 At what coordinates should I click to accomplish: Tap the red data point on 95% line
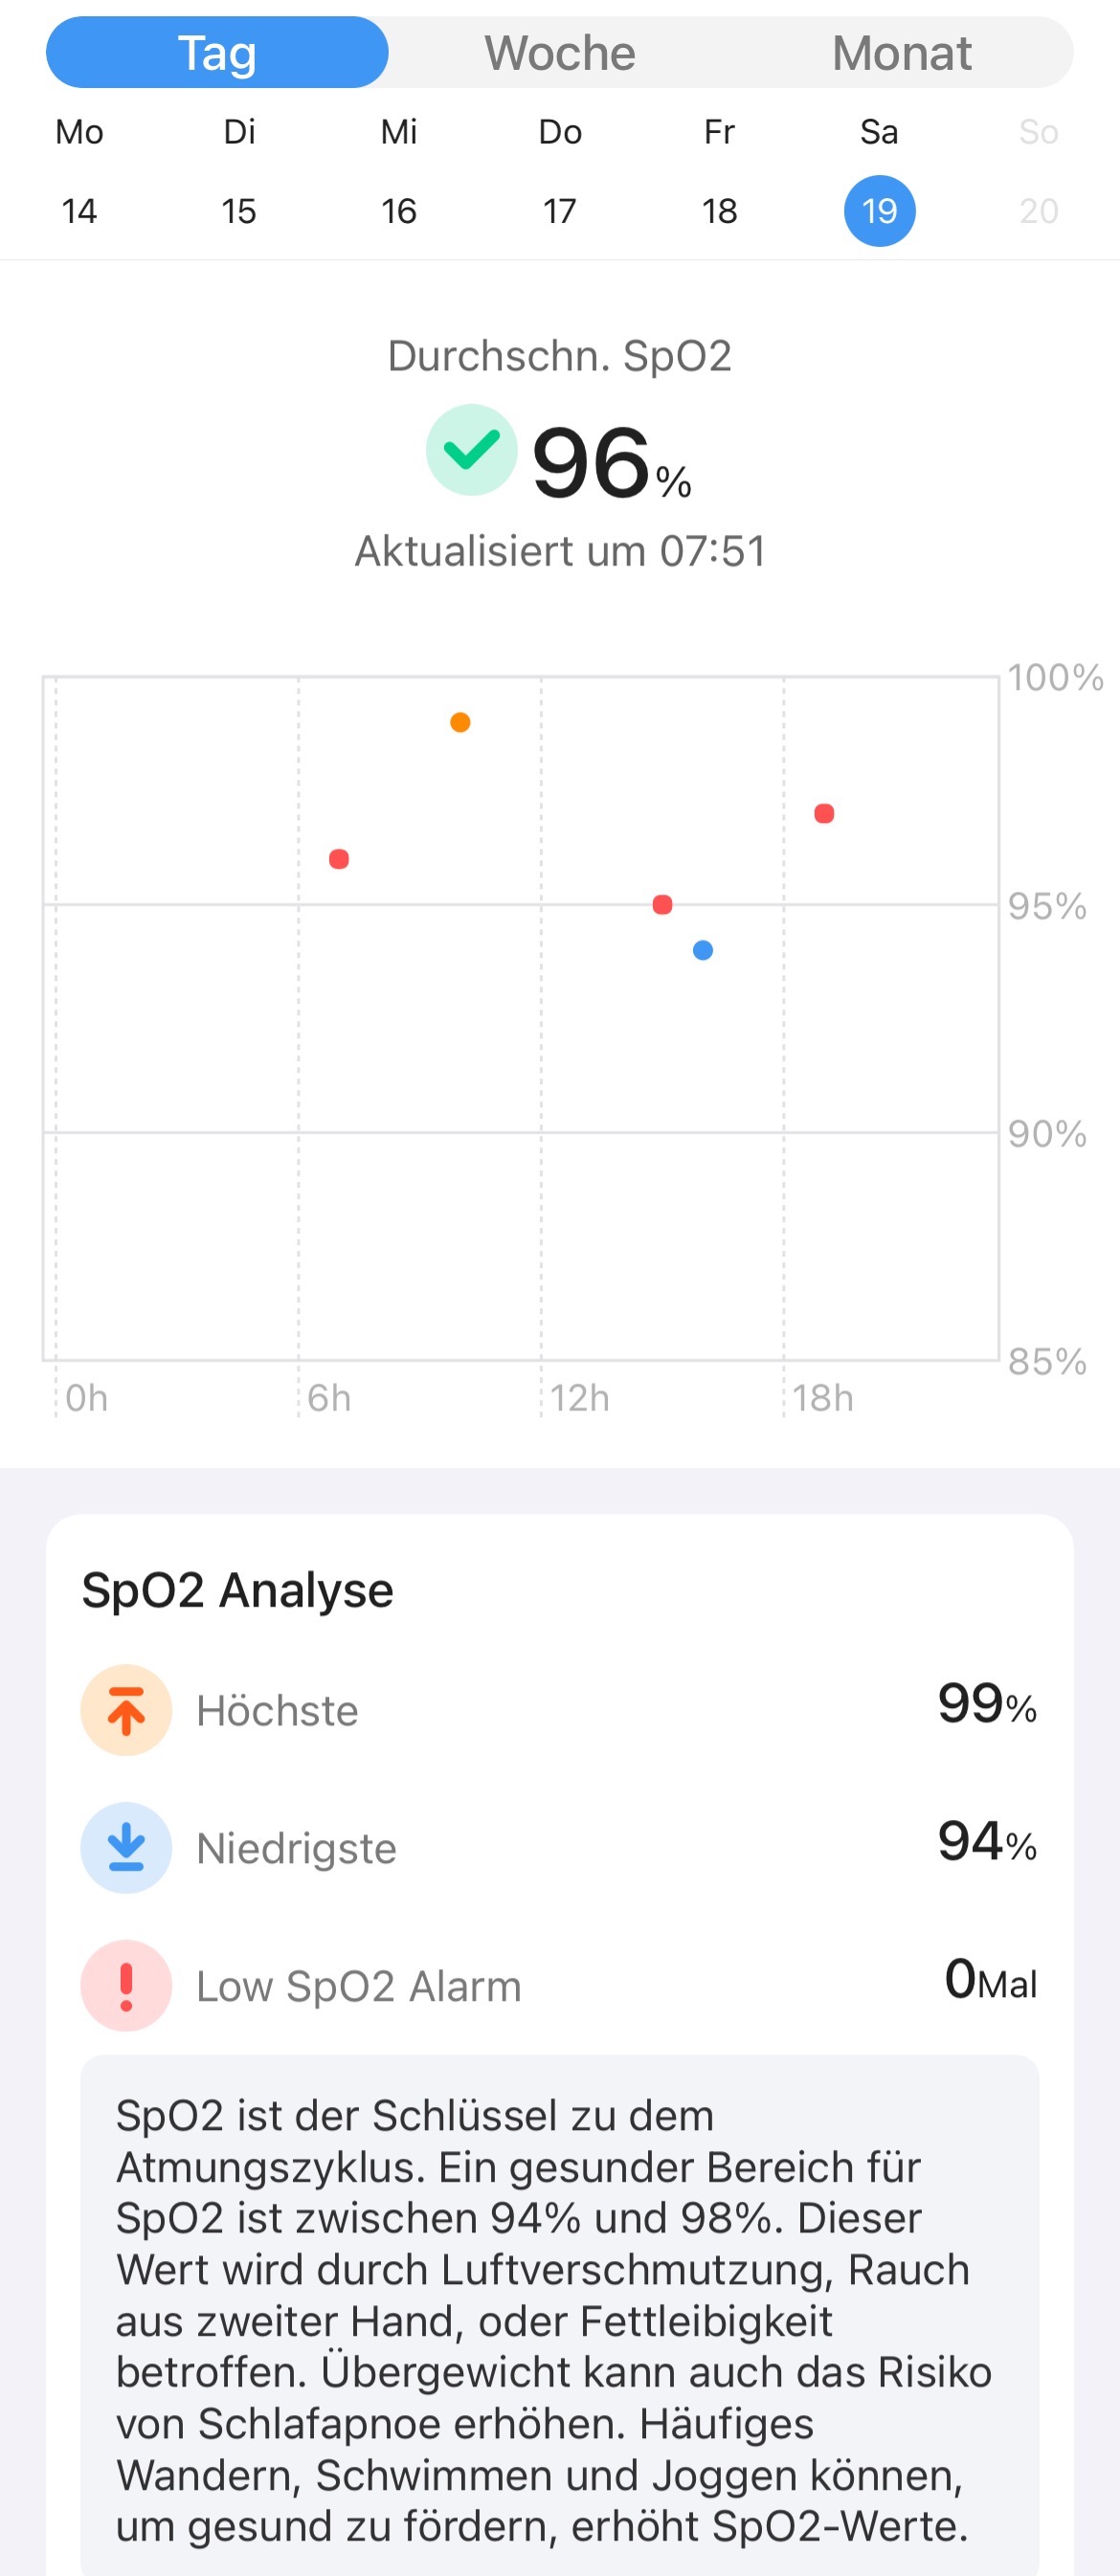point(662,904)
